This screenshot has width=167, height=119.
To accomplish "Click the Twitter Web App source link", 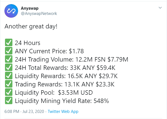I will point(63,112).
